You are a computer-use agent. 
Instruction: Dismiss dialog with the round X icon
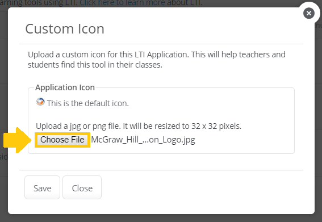(x=308, y=13)
